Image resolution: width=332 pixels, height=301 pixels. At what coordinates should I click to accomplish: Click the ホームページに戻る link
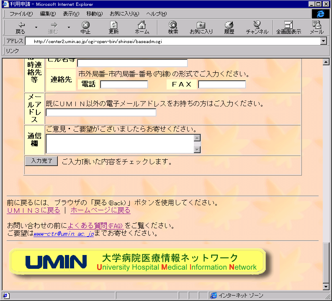coord(100,210)
